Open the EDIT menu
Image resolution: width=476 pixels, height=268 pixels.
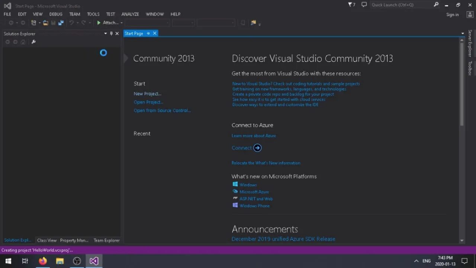tap(22, 14)
